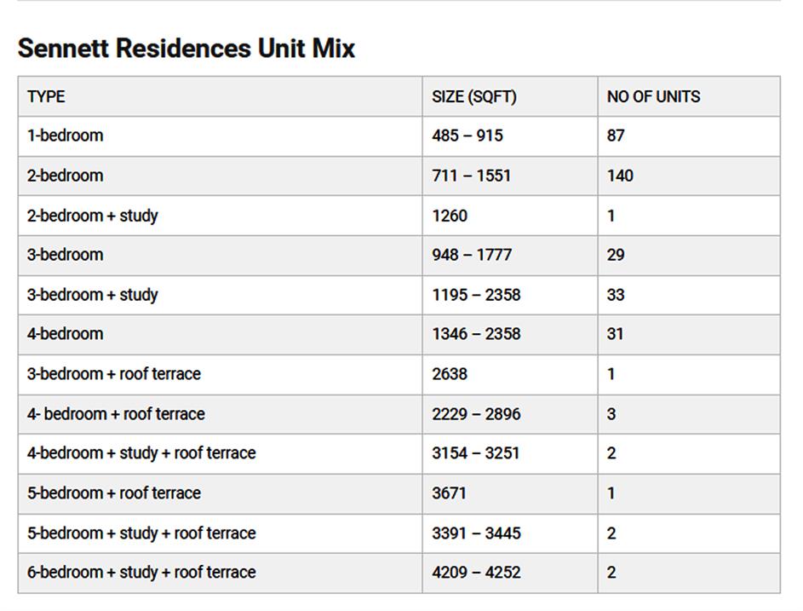The width and height of the screenshot is (803, 611).
Task: Click the 2638 size cell
Action: point(450,374)
